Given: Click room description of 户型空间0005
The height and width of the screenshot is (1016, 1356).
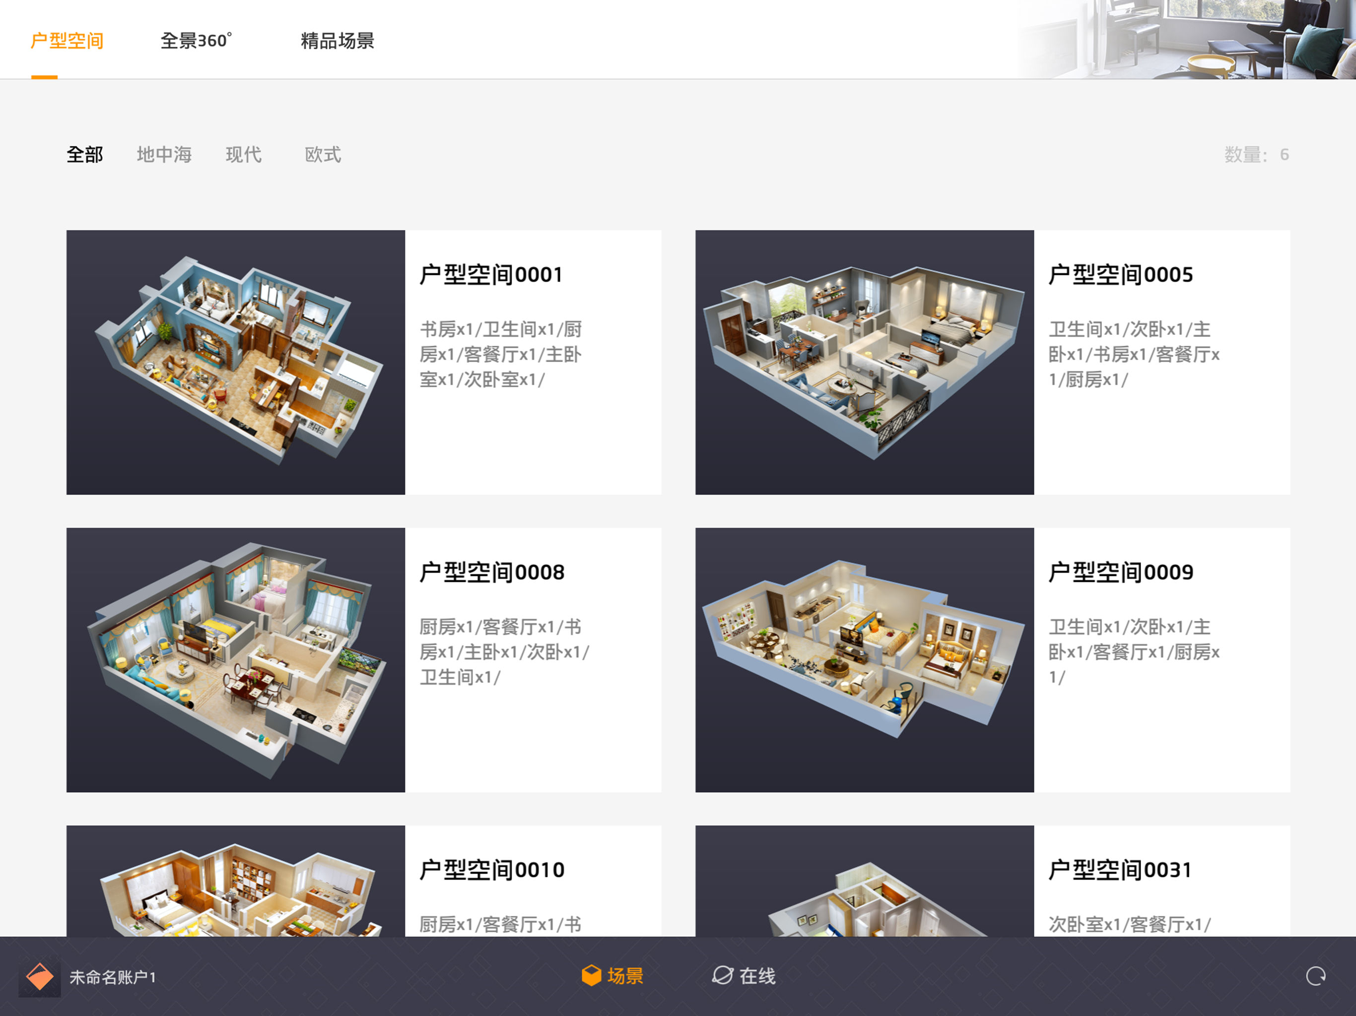Looking at the screenshot, I should tap(1134, 354).
